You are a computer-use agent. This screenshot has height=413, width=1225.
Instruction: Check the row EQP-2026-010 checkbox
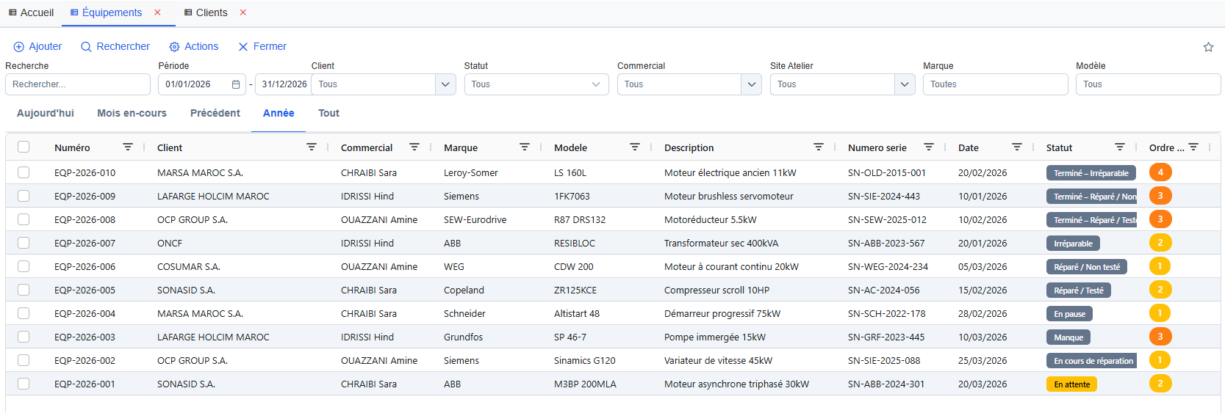[24, 172]
